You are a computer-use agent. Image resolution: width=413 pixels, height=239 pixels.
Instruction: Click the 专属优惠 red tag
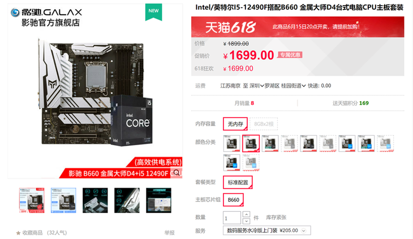coord(290,55)
